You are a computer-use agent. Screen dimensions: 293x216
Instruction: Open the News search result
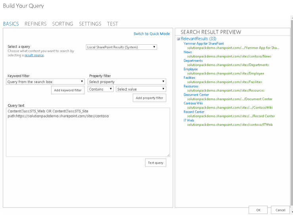coord(188,52)
